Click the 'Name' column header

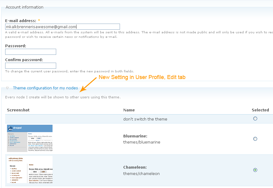click(x=129, y=110)
